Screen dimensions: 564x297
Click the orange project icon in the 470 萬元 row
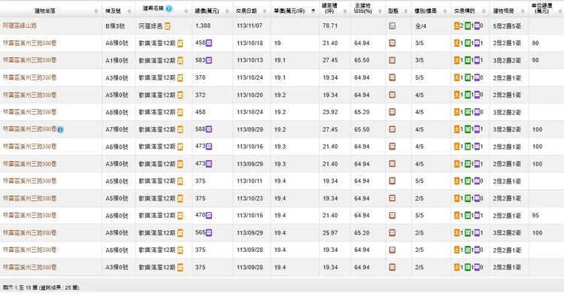pos(180,216)
